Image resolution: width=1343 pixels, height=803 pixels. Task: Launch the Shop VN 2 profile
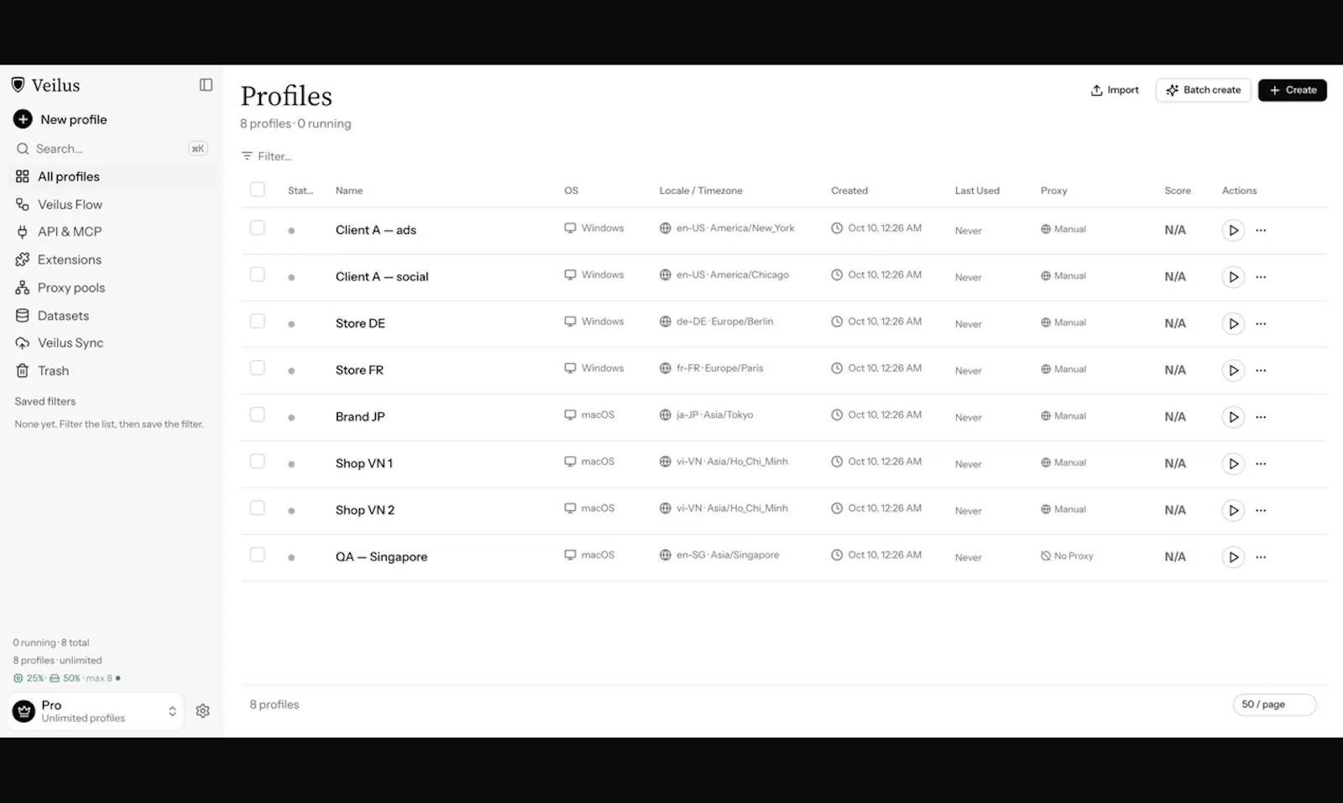click(x=1232, y=510)
